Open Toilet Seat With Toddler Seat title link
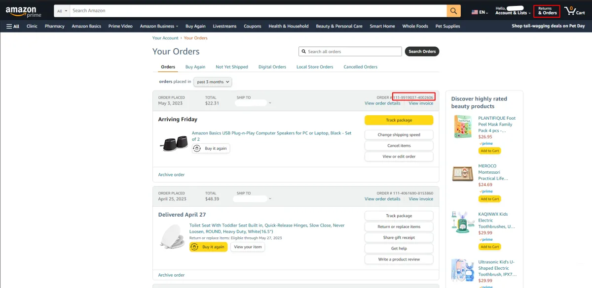 267,228
